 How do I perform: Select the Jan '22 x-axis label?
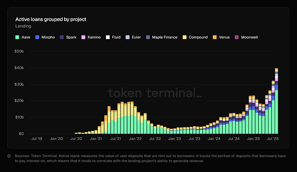pos(135,139)
